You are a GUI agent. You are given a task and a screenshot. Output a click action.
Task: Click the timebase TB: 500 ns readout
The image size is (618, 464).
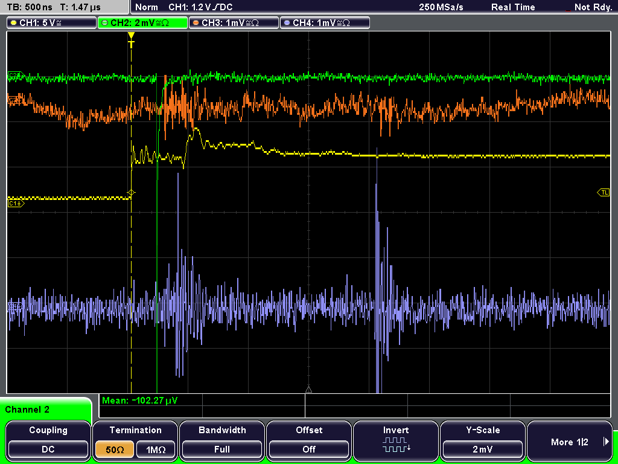point(30,7)
